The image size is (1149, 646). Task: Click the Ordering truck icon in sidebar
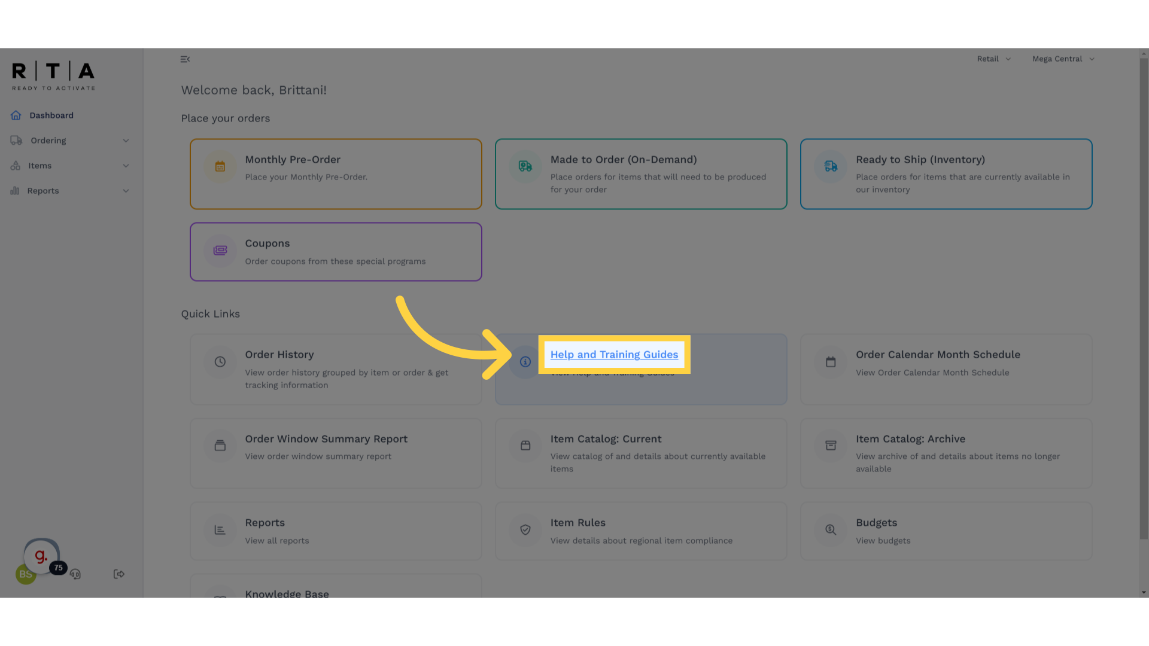16,141
